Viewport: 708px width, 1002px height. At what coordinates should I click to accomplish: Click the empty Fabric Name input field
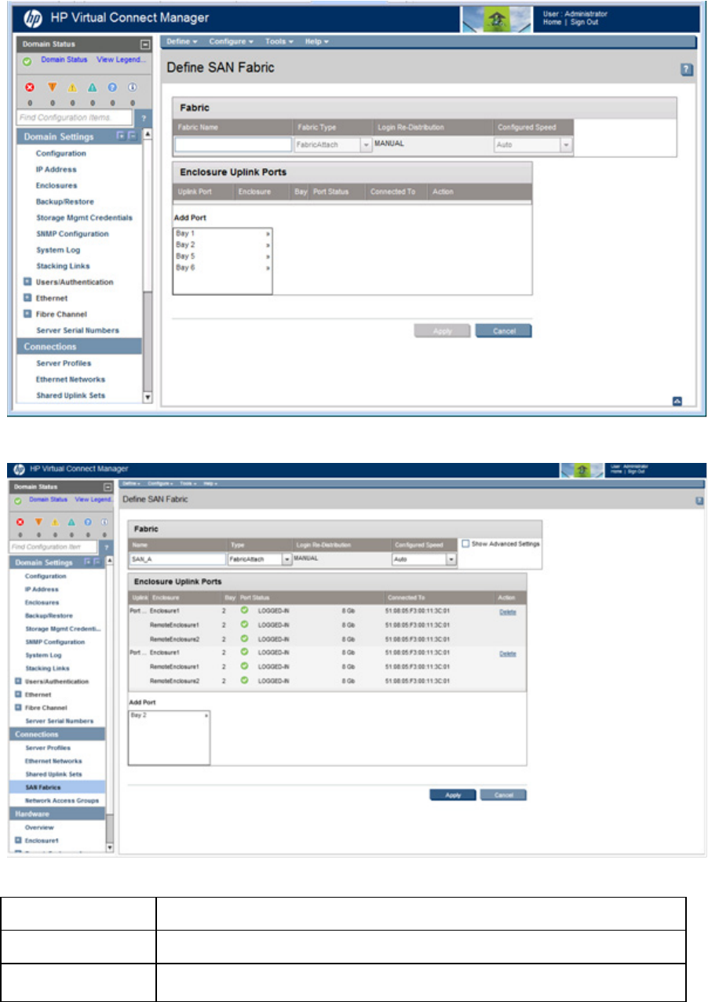(232, 145)
